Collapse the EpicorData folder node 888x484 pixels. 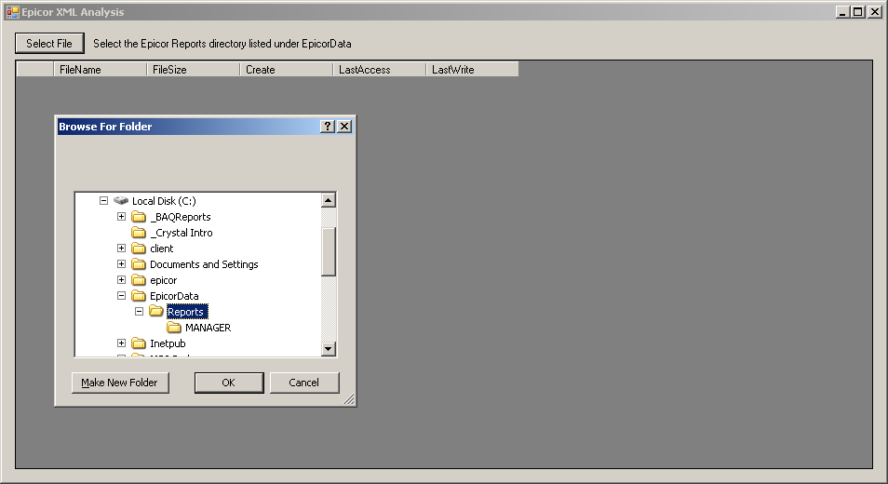tap(121, 295)
